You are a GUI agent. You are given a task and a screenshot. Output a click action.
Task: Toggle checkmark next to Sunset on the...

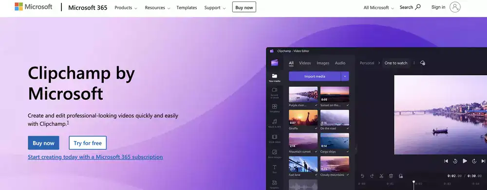(348, 105)
